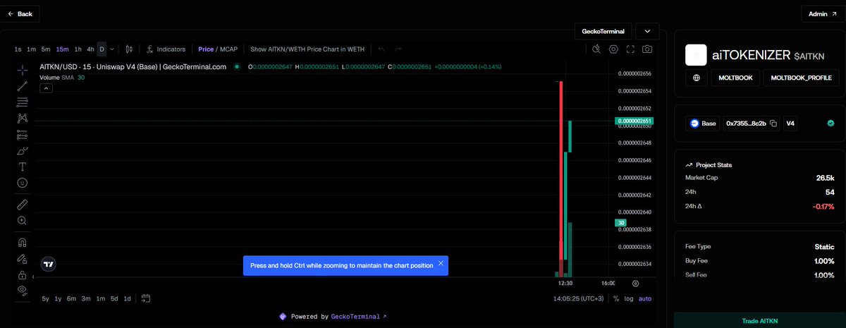Redo the chart action
The image size is (846, 328).
398,49
